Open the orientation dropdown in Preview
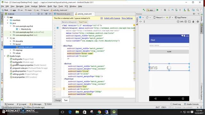The image size is (205, 115). [x=148, y=17]
